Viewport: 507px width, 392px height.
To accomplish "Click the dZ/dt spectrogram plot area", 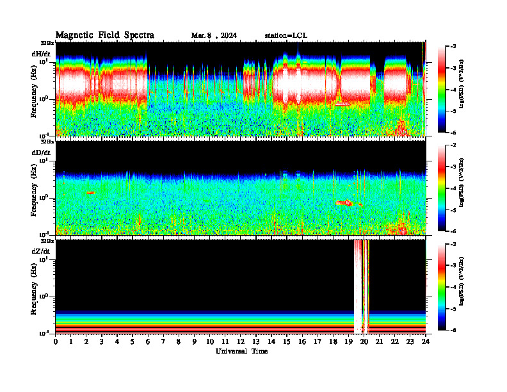I will pyautogui.click(x=241, y=286).
